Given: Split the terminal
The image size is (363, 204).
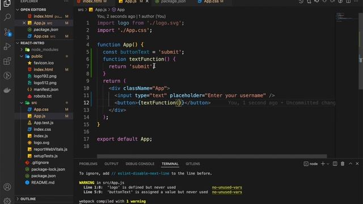Looking at the screenshot, I should point(335,164).
